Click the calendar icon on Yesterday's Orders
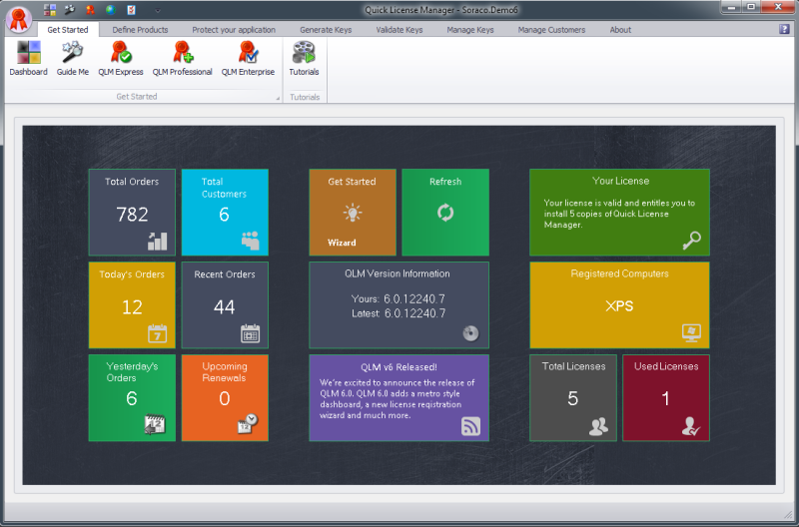 coord(155,424)
